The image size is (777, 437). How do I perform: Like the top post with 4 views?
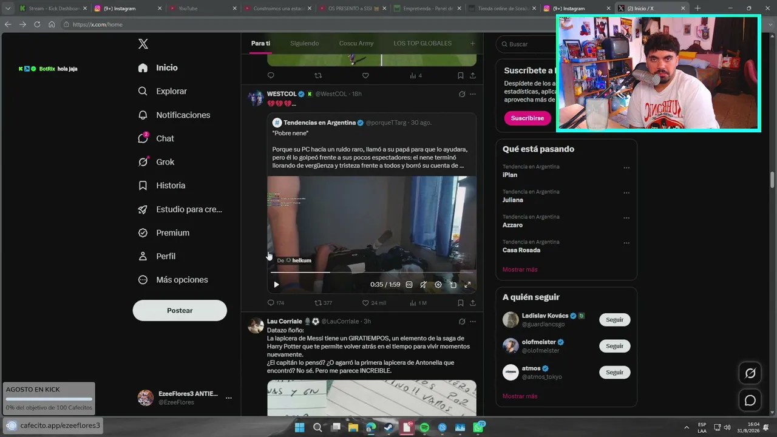click(365, 75)
